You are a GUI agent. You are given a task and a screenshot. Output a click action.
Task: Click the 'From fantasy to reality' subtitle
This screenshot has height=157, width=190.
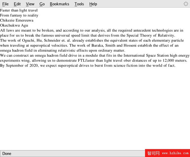pos(19,15)
